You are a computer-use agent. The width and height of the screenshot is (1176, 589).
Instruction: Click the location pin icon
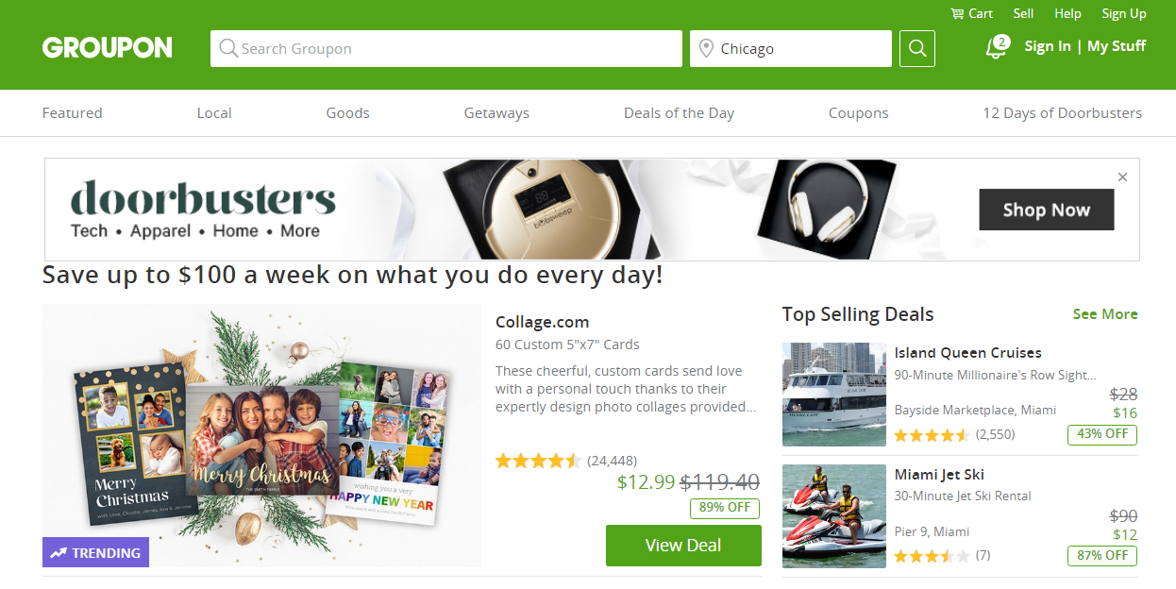(x=706, y=48)
